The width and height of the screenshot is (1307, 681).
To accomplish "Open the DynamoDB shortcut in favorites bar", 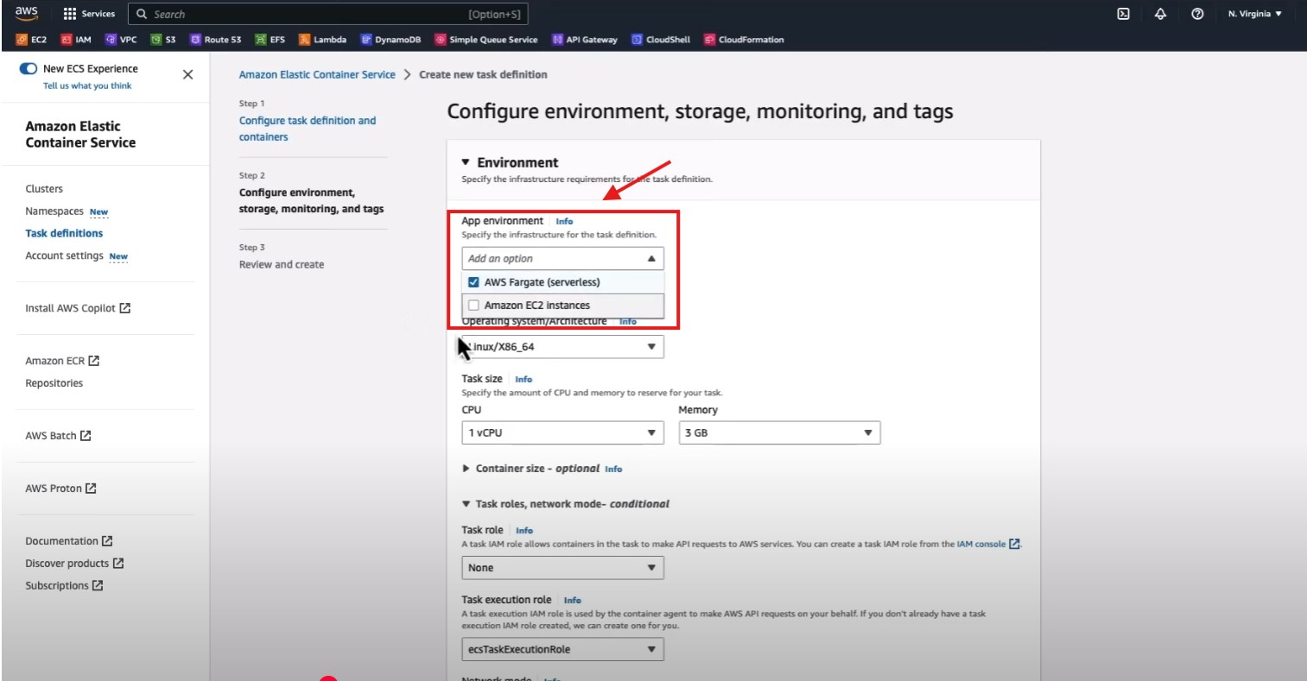I will tap(390, 40).
